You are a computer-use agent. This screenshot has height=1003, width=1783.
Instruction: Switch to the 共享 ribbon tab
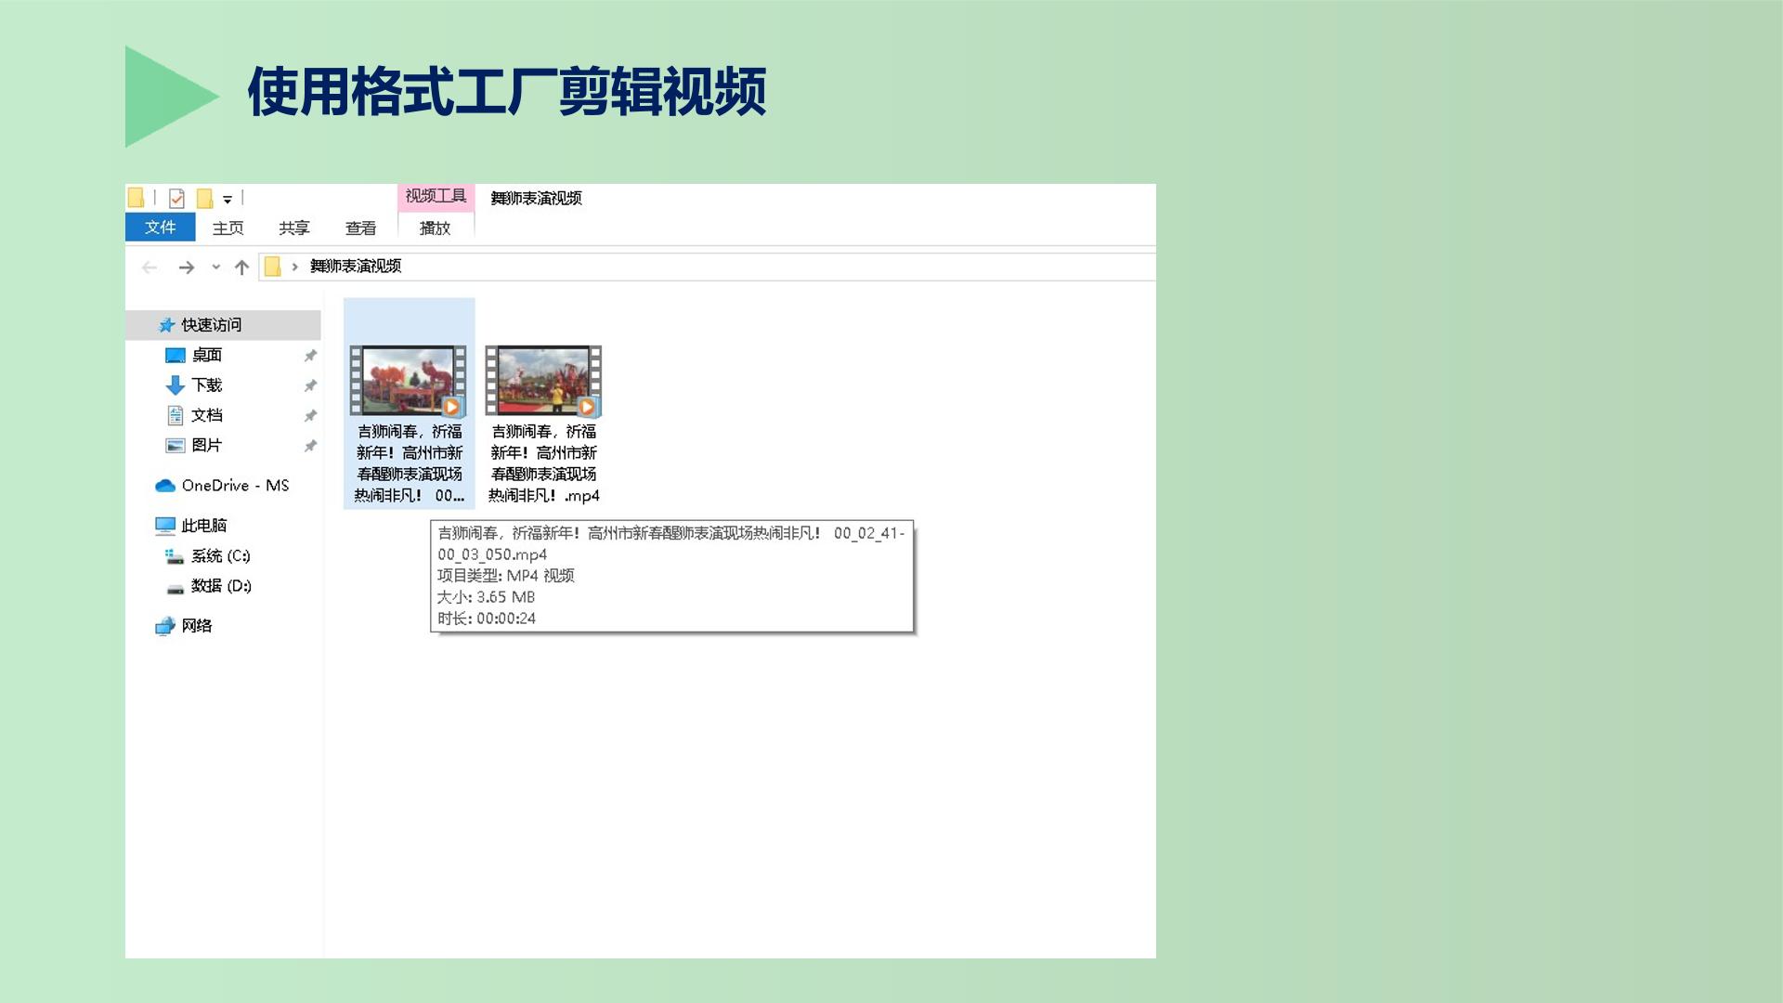point(294,228)
